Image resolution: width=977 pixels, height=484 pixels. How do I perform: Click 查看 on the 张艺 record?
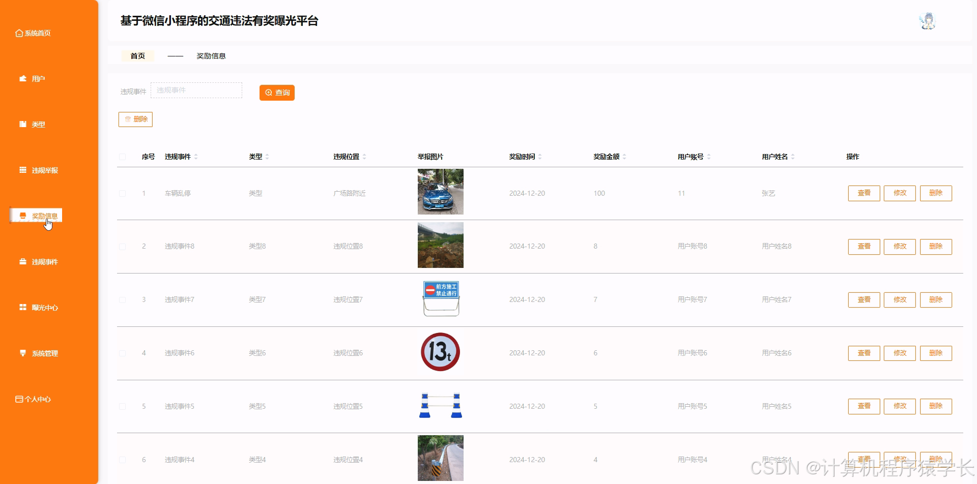[x=864, y=193]
